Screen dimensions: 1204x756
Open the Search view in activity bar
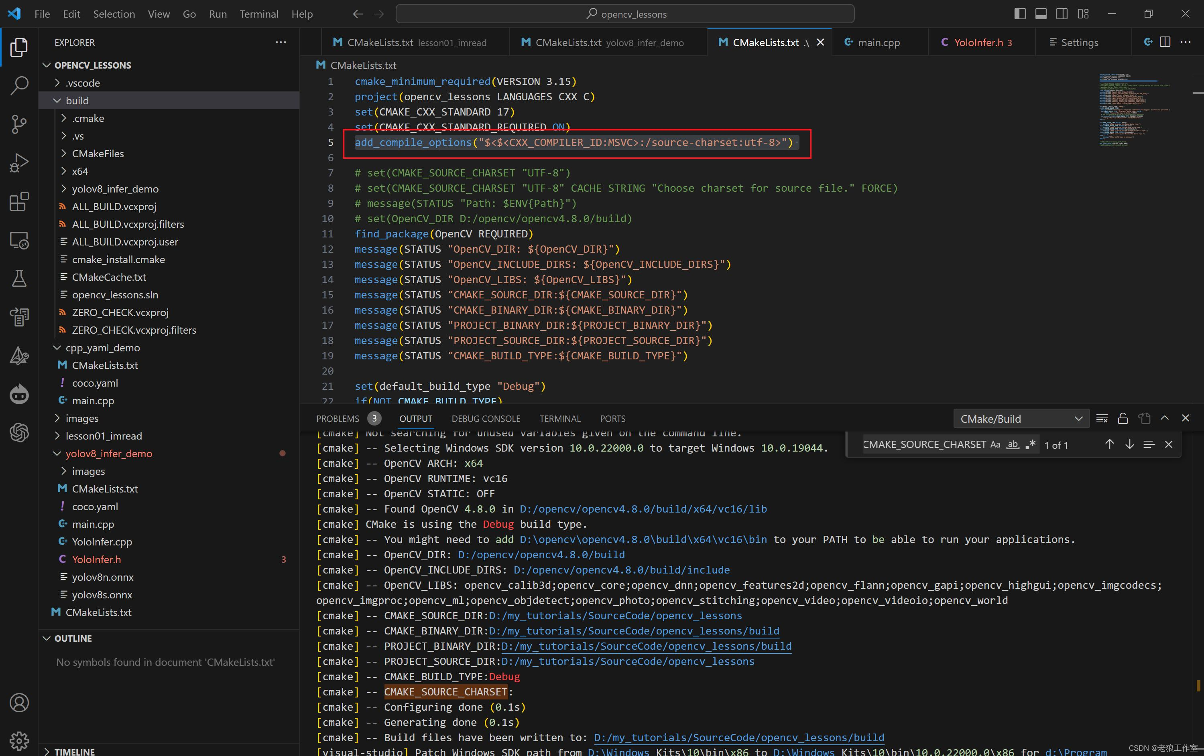coord(19,85)
